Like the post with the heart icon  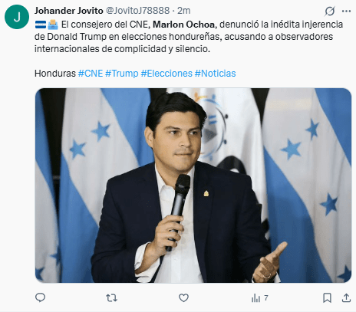point(183,297)
